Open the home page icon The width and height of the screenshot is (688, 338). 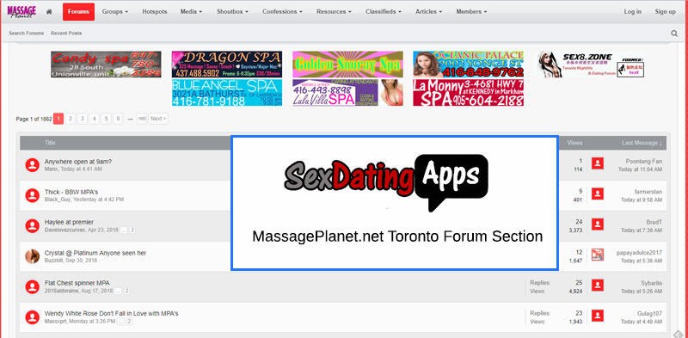[49, 12]
